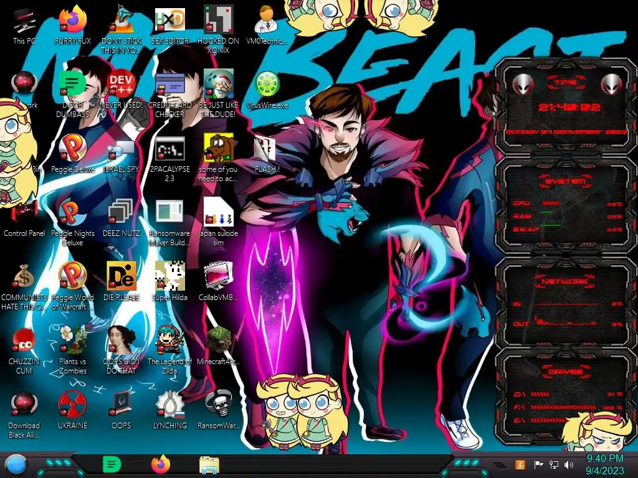Click the 21:40 clock readout in widget

tap(569, 107)
